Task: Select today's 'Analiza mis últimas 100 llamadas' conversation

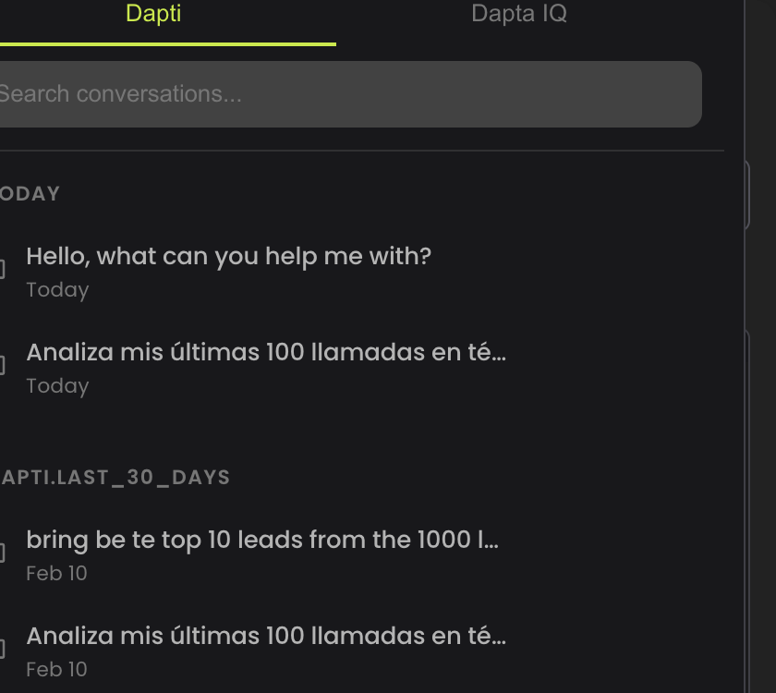Action: (x=267, y=352)
